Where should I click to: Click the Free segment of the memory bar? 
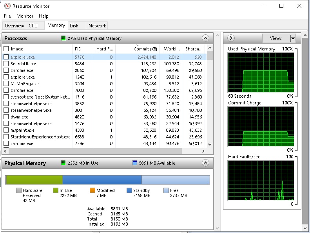[x=176, y=180]
